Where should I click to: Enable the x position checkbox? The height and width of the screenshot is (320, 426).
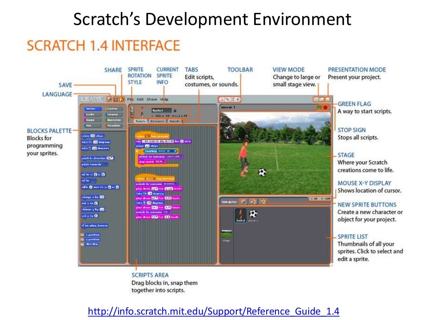[x=82, y=235]
